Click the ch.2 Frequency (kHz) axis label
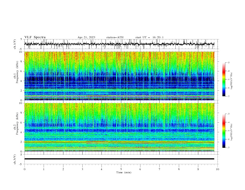Viewport: 245px width, 190px height. 16,124
